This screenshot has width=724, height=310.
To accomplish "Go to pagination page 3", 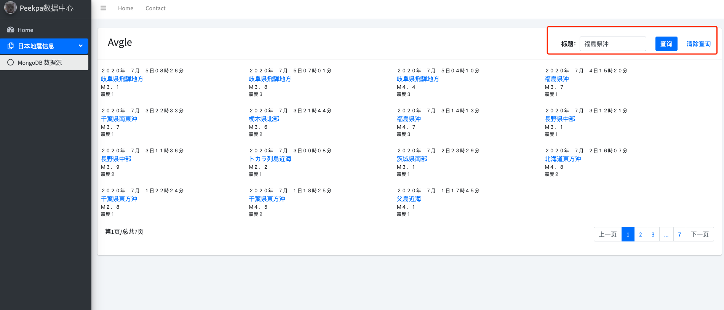I will coord(653,234).
